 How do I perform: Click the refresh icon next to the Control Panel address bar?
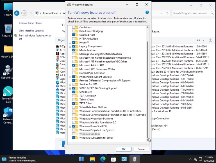[167, 13]
